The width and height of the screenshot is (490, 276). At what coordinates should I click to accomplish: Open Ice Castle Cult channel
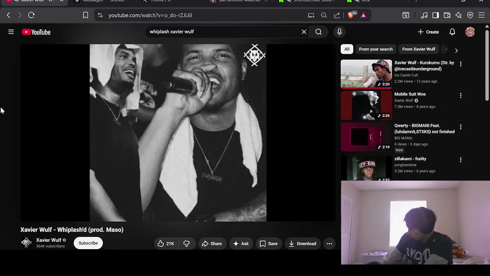tap(406, 75)
